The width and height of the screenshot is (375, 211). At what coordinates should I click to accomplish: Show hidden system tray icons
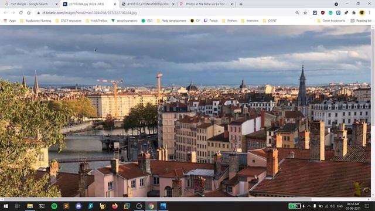309,206
